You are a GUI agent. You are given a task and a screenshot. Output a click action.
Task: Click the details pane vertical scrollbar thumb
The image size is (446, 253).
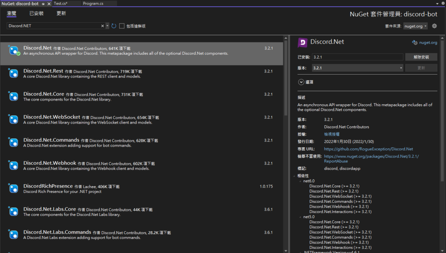coord(442,111)
